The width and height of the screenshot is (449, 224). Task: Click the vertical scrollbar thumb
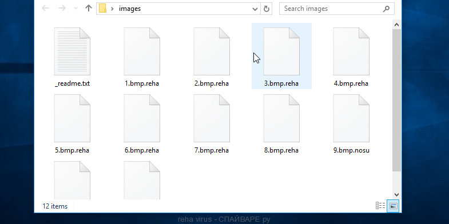[x=396, y=101]
